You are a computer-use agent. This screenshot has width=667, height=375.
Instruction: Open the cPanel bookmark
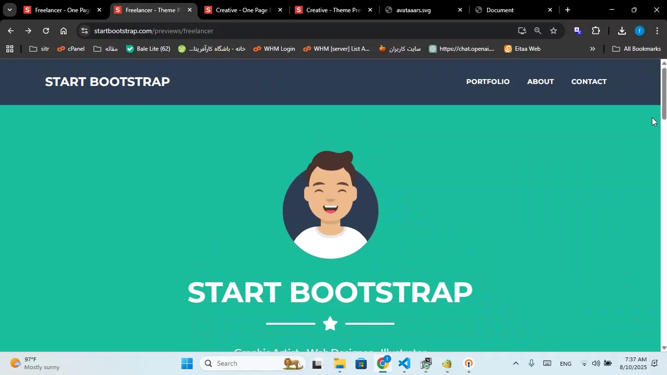tap(71, 49)
